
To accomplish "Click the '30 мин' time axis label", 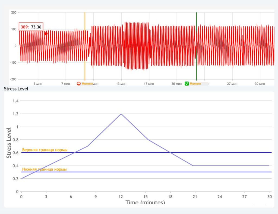I will tap(260, 84).
